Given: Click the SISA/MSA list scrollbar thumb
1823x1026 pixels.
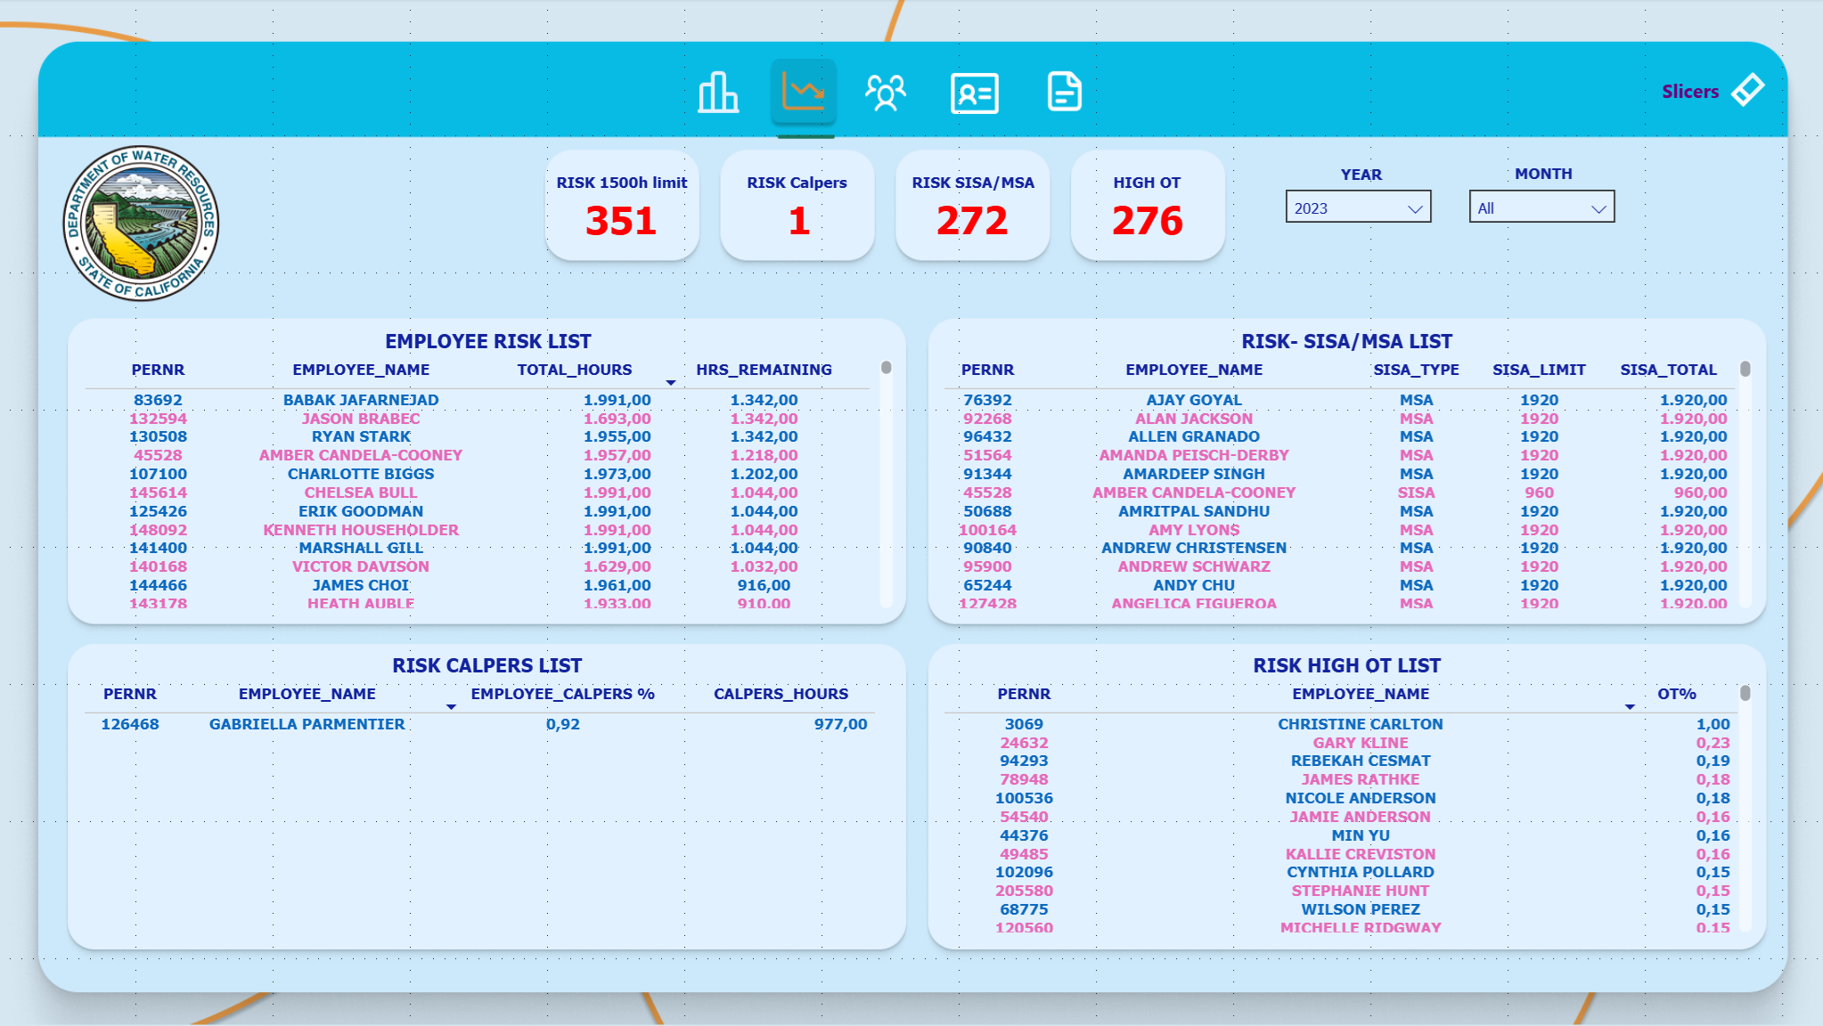Looking at the screenshot, I should (1745, 369).
